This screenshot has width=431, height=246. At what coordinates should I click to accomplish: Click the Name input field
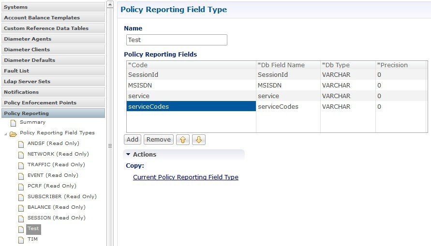pos(177,40)
